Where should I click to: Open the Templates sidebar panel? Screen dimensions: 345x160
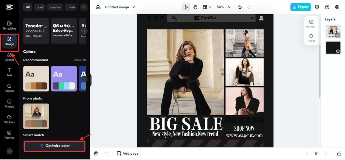point(9,26)
